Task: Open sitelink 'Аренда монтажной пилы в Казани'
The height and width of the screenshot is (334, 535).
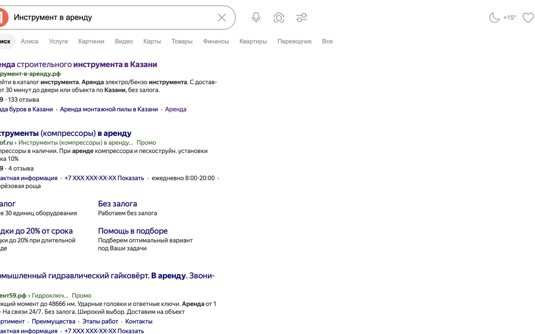Action: (x=109, y=109)
